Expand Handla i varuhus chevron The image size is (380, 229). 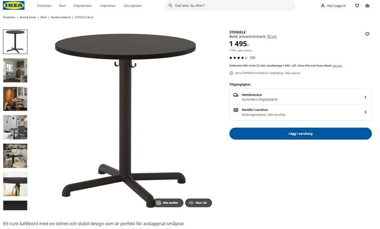click(365, 112)
